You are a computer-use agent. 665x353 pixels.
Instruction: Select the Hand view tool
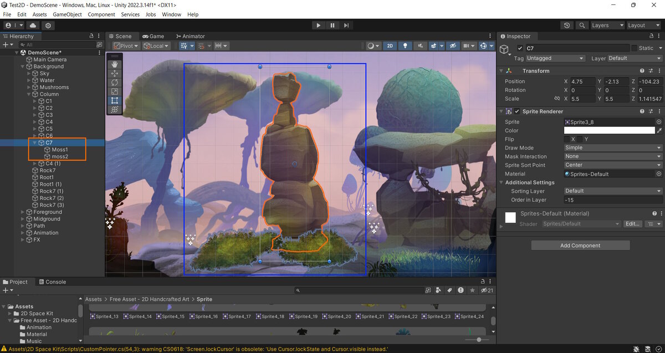pyautogui.click(x=115, y=64)
